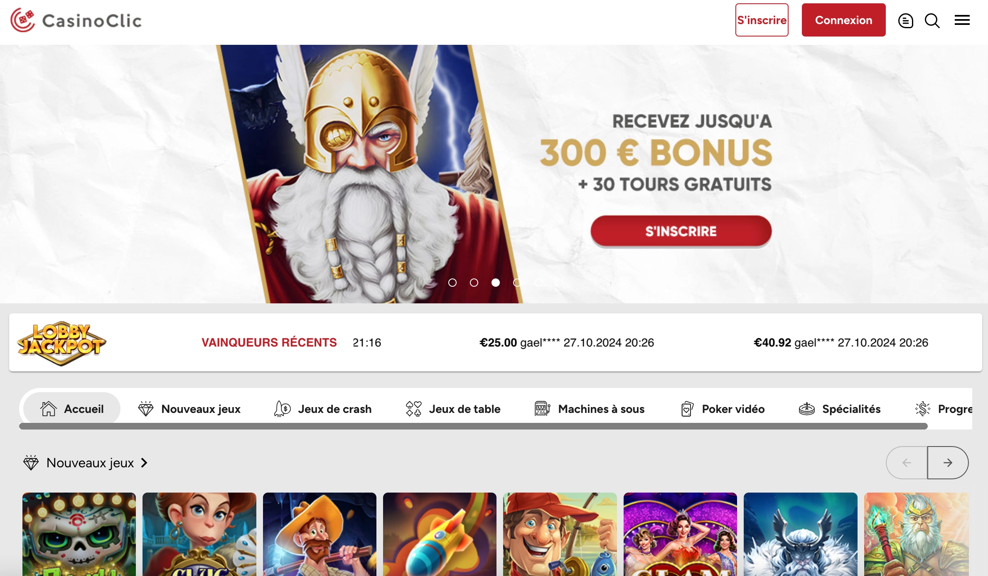Open the chat support icon in header
Image resolution: width=988 pixels, height=576 pixels.
pyautogui.click(x=905, y=20)
